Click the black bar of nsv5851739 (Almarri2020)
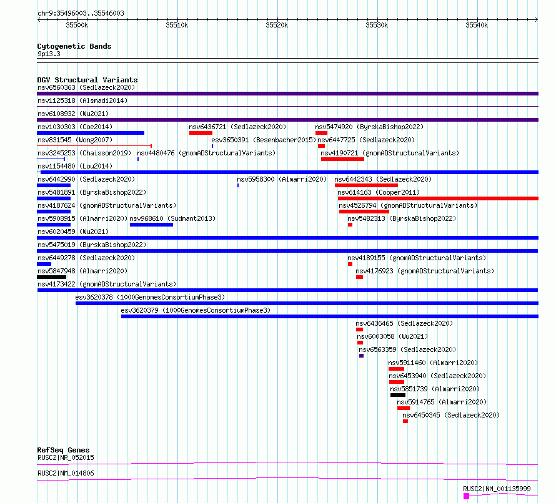The height and width of the screenshot is (503, 556). 398,395
